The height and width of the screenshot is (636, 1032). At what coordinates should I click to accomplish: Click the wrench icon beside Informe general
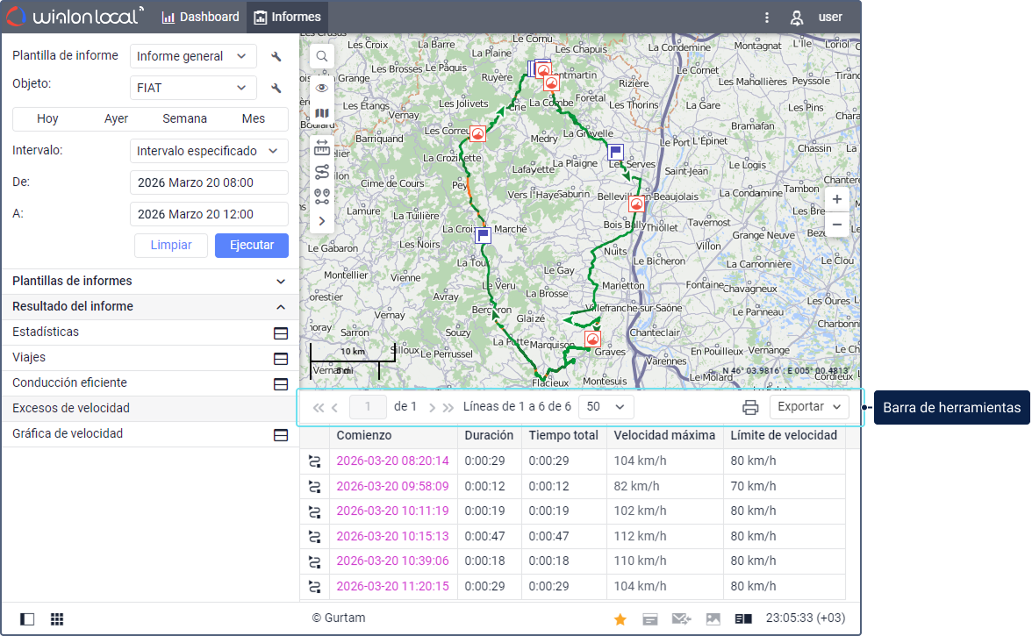276,57
